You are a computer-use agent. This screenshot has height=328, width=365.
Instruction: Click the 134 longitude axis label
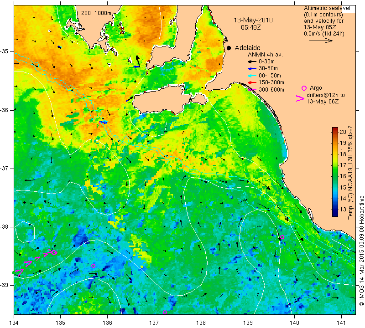(14, 323)
